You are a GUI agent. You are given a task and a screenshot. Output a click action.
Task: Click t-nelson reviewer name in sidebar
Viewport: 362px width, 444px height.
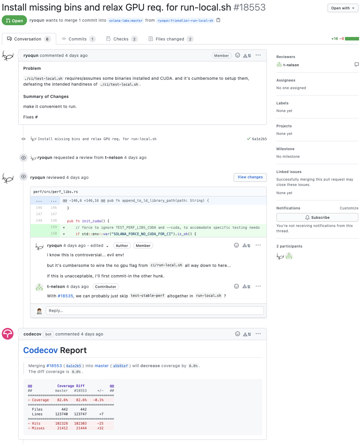[291, 65]
